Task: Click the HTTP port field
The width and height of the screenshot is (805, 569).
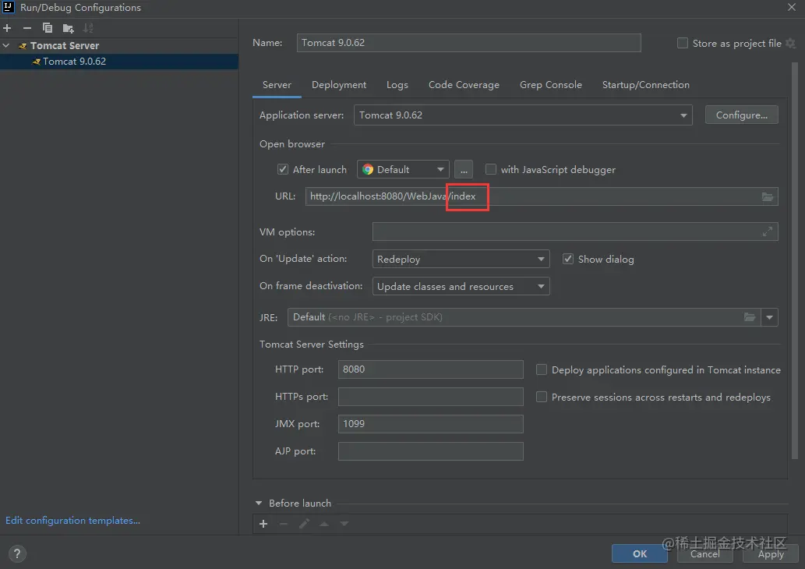Action: [x=430, y=369]
